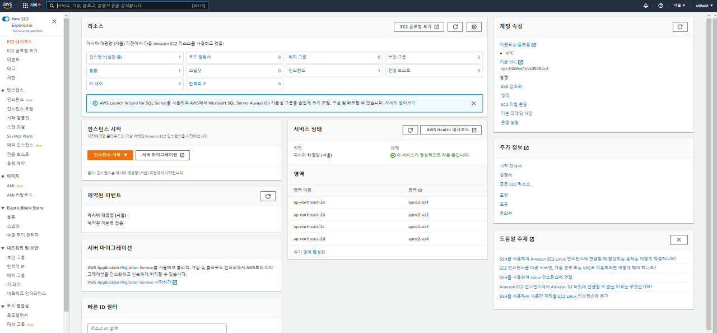Refresh the 예약된 이벤트 panel
Image resolution: width=717 pixels, height=333 pixels.
pos(268,196)
